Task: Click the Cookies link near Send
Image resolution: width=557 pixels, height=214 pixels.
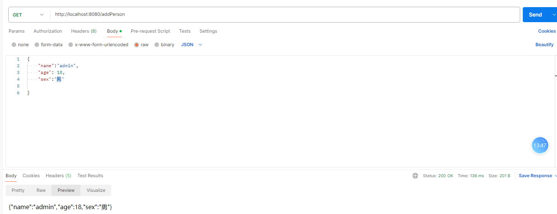Action: tap(547, 31)
